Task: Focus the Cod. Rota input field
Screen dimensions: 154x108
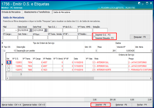Action: click(x=25, y=37)
